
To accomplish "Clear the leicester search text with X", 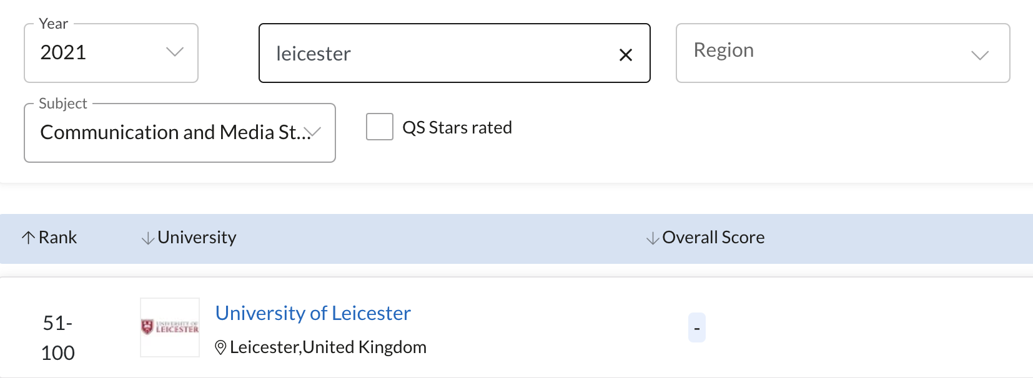I will click(x=626, y=55).
